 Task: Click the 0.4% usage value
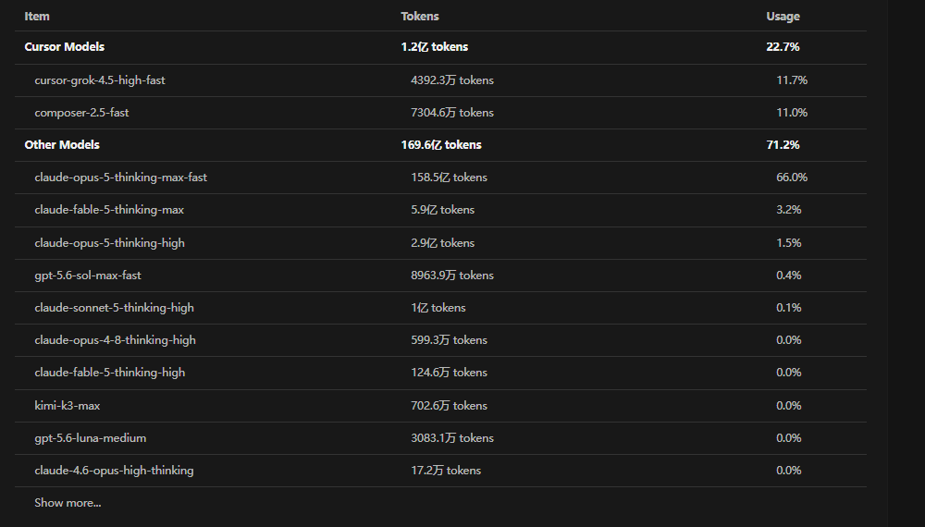[x=789, y=276]
